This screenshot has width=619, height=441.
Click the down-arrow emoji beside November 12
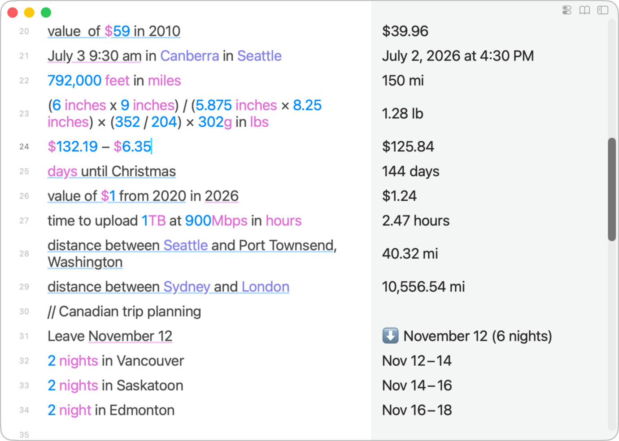pyautogui.click(x=390, y=336)
